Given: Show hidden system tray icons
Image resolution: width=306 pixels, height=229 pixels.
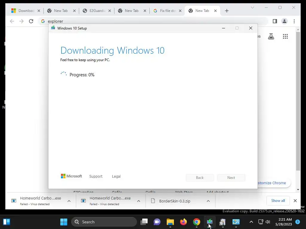Looking at the screenshot, I should (x=251, y=222).
